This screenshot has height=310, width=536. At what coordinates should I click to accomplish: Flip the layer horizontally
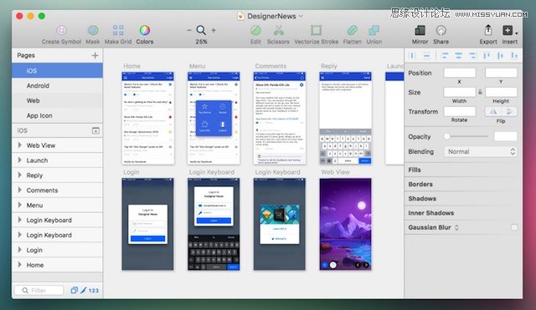click(493, 111)
